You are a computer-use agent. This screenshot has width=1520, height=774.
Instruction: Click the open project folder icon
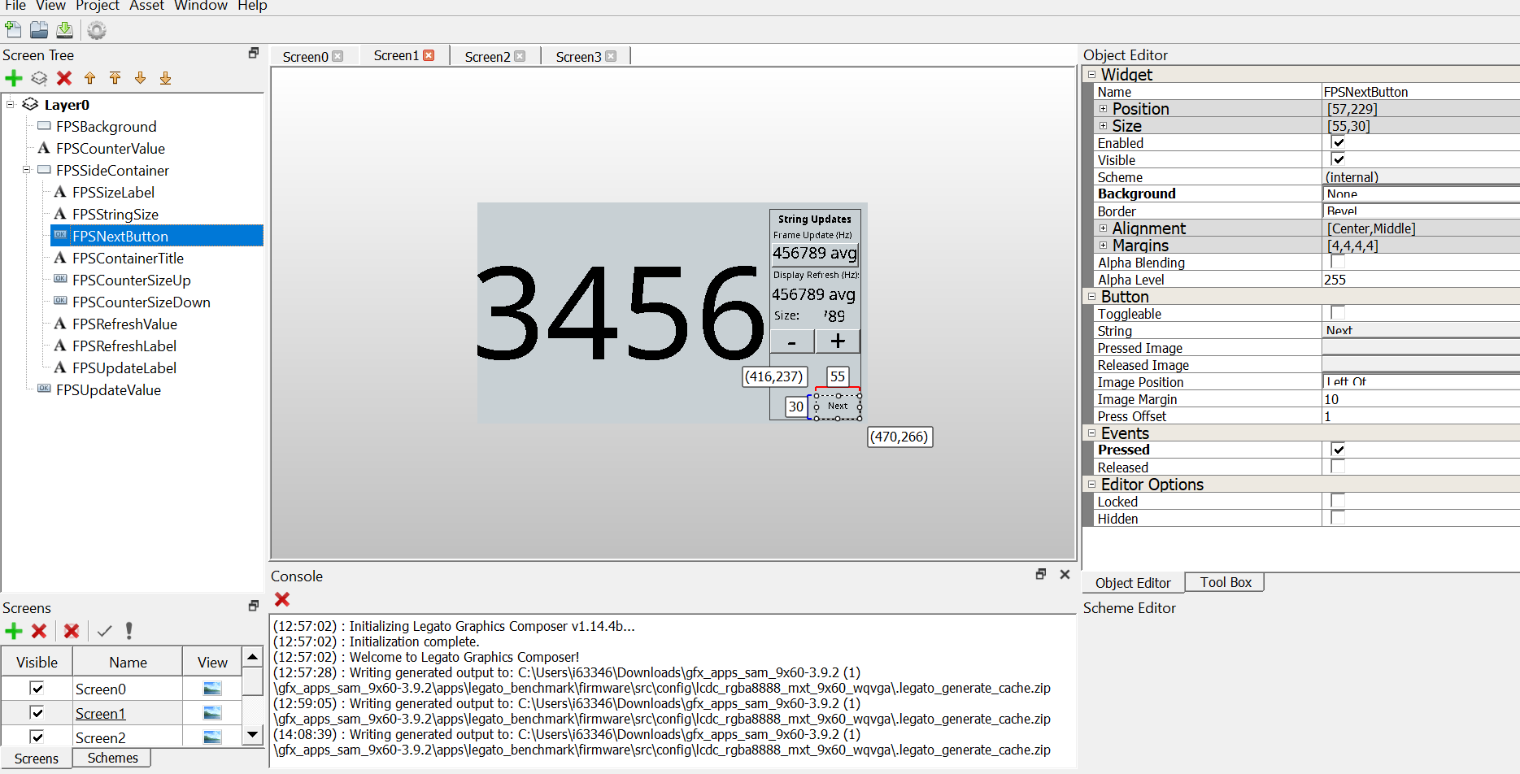39,30
